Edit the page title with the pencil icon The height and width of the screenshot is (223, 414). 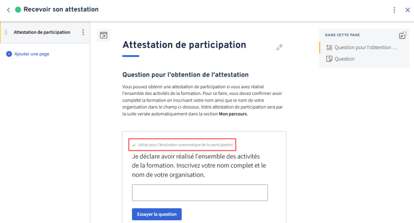point(279,47)
